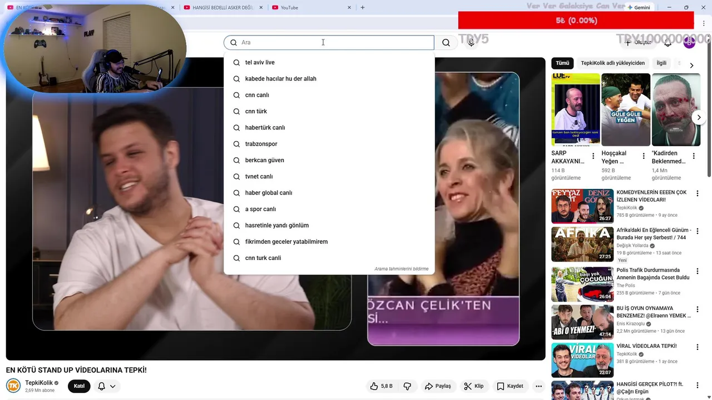Choose suggestion cnn canlı
Image resolution: width=712 pixels, height=400 pixels.
point(329,95)
